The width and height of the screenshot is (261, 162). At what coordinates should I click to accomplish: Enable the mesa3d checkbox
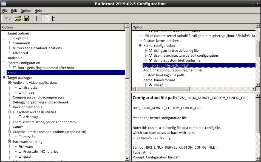click(20, 137)
